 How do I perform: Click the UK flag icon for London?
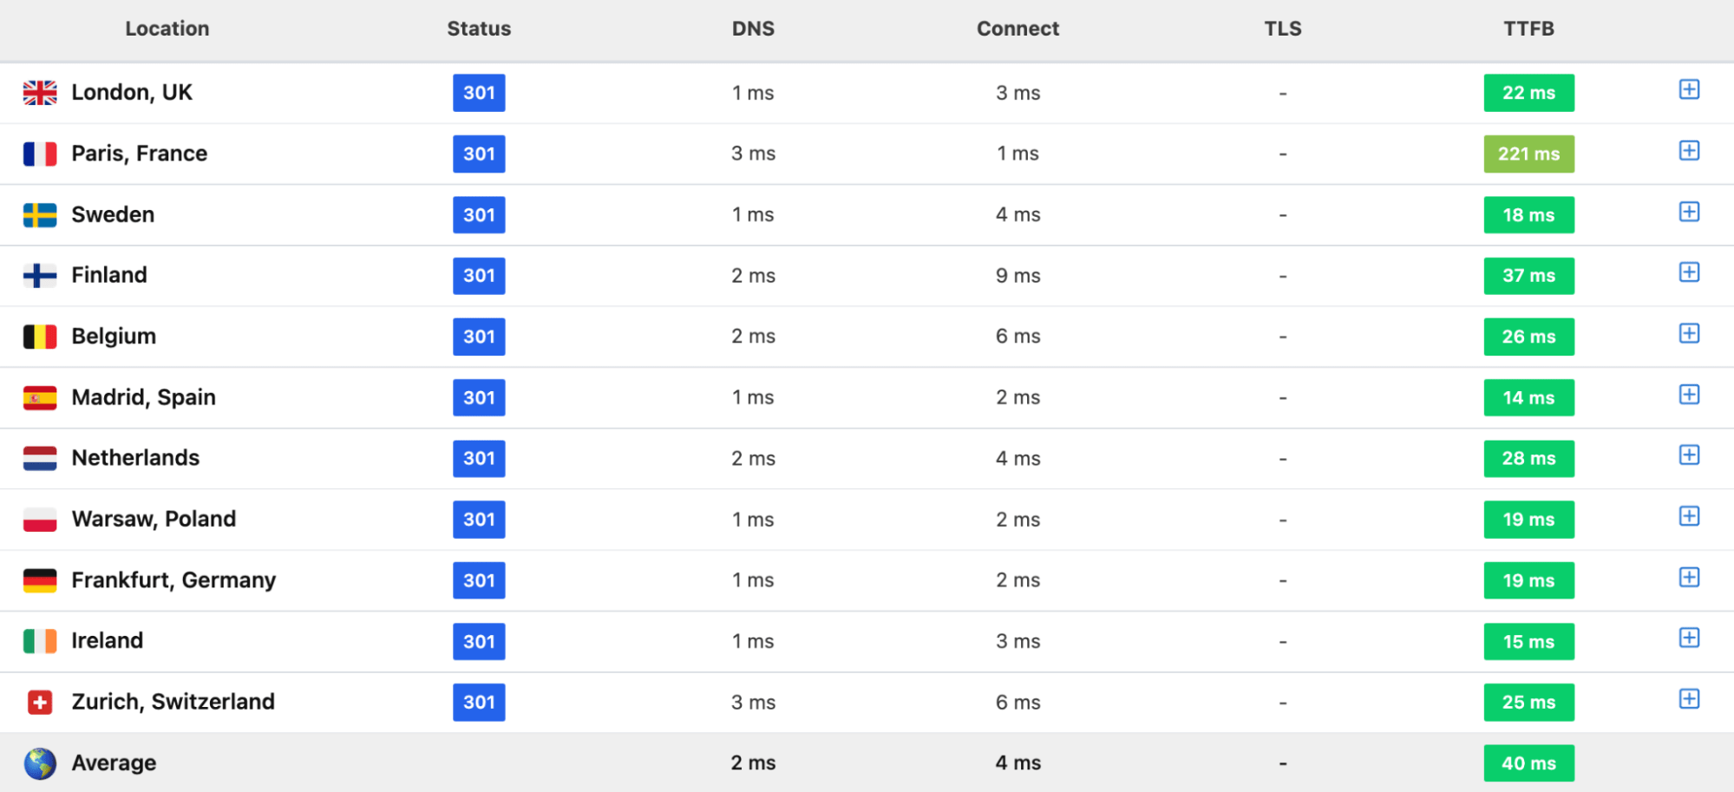40,92
